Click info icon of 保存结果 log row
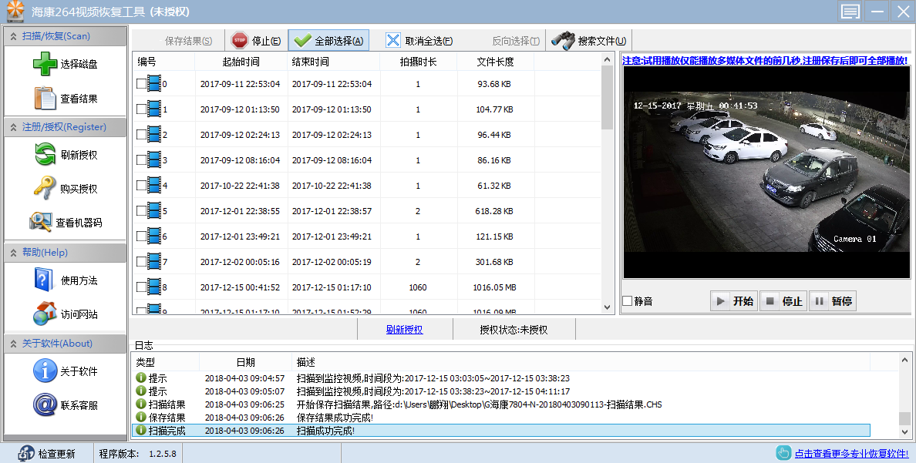 tap(141, 417)
